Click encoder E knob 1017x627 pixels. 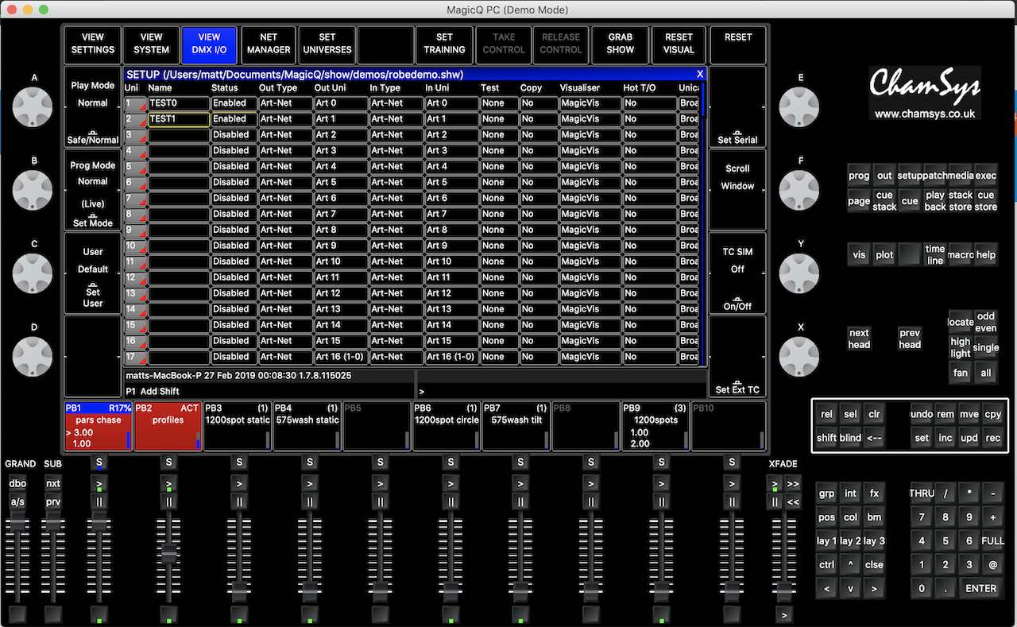[800, 106]
